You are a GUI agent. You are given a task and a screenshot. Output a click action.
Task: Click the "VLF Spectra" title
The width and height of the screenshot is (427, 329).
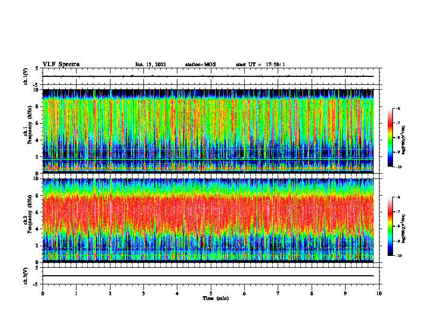point(61,65)
